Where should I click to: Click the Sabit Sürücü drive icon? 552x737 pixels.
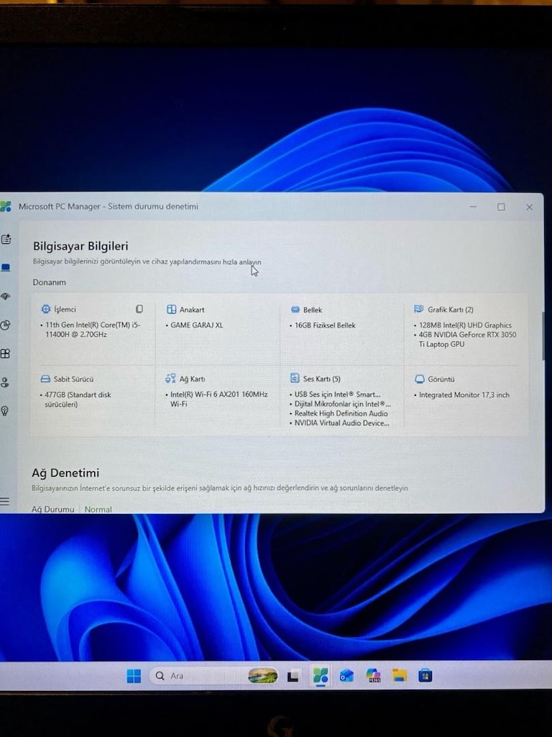click(45, 379)
